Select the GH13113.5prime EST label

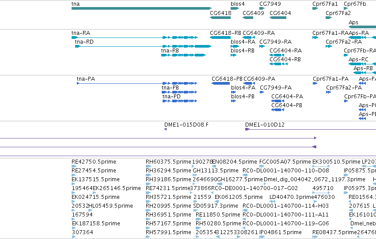(x=216, y=171)
